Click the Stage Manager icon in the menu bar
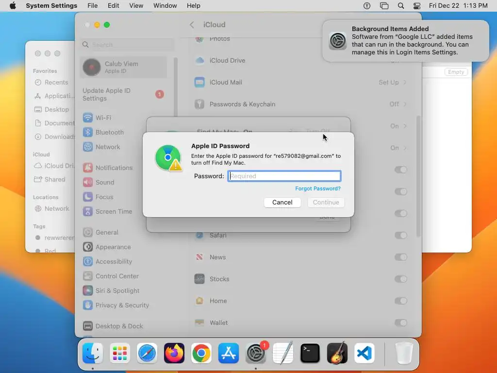The image size is (497, 373). tap(384, 6)
